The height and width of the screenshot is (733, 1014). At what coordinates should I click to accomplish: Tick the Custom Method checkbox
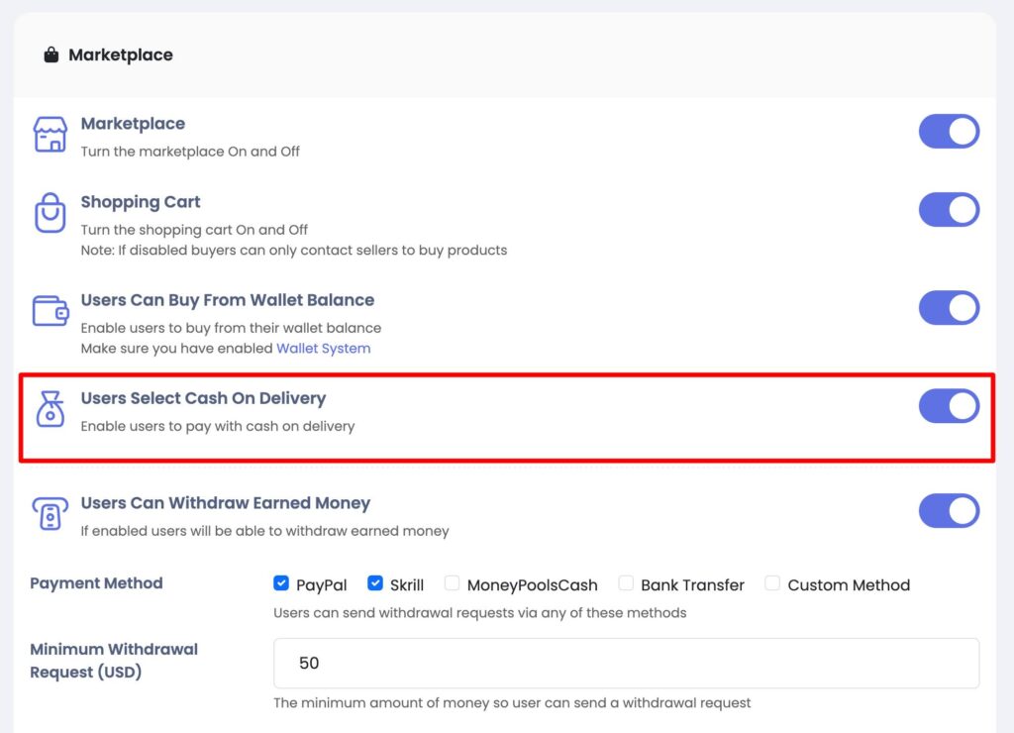coord(772,582)
